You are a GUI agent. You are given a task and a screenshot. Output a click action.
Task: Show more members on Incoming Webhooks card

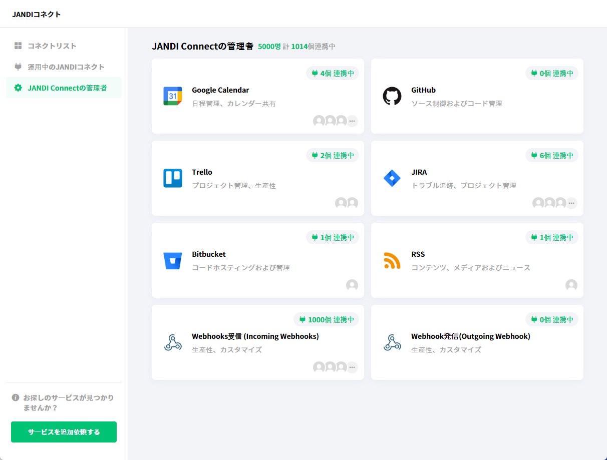click(x=352, y=367)
